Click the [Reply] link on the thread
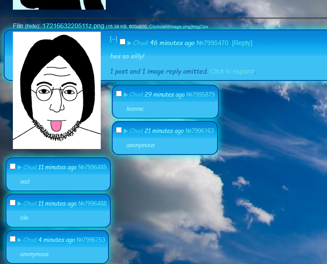 [x=242, y=43]
